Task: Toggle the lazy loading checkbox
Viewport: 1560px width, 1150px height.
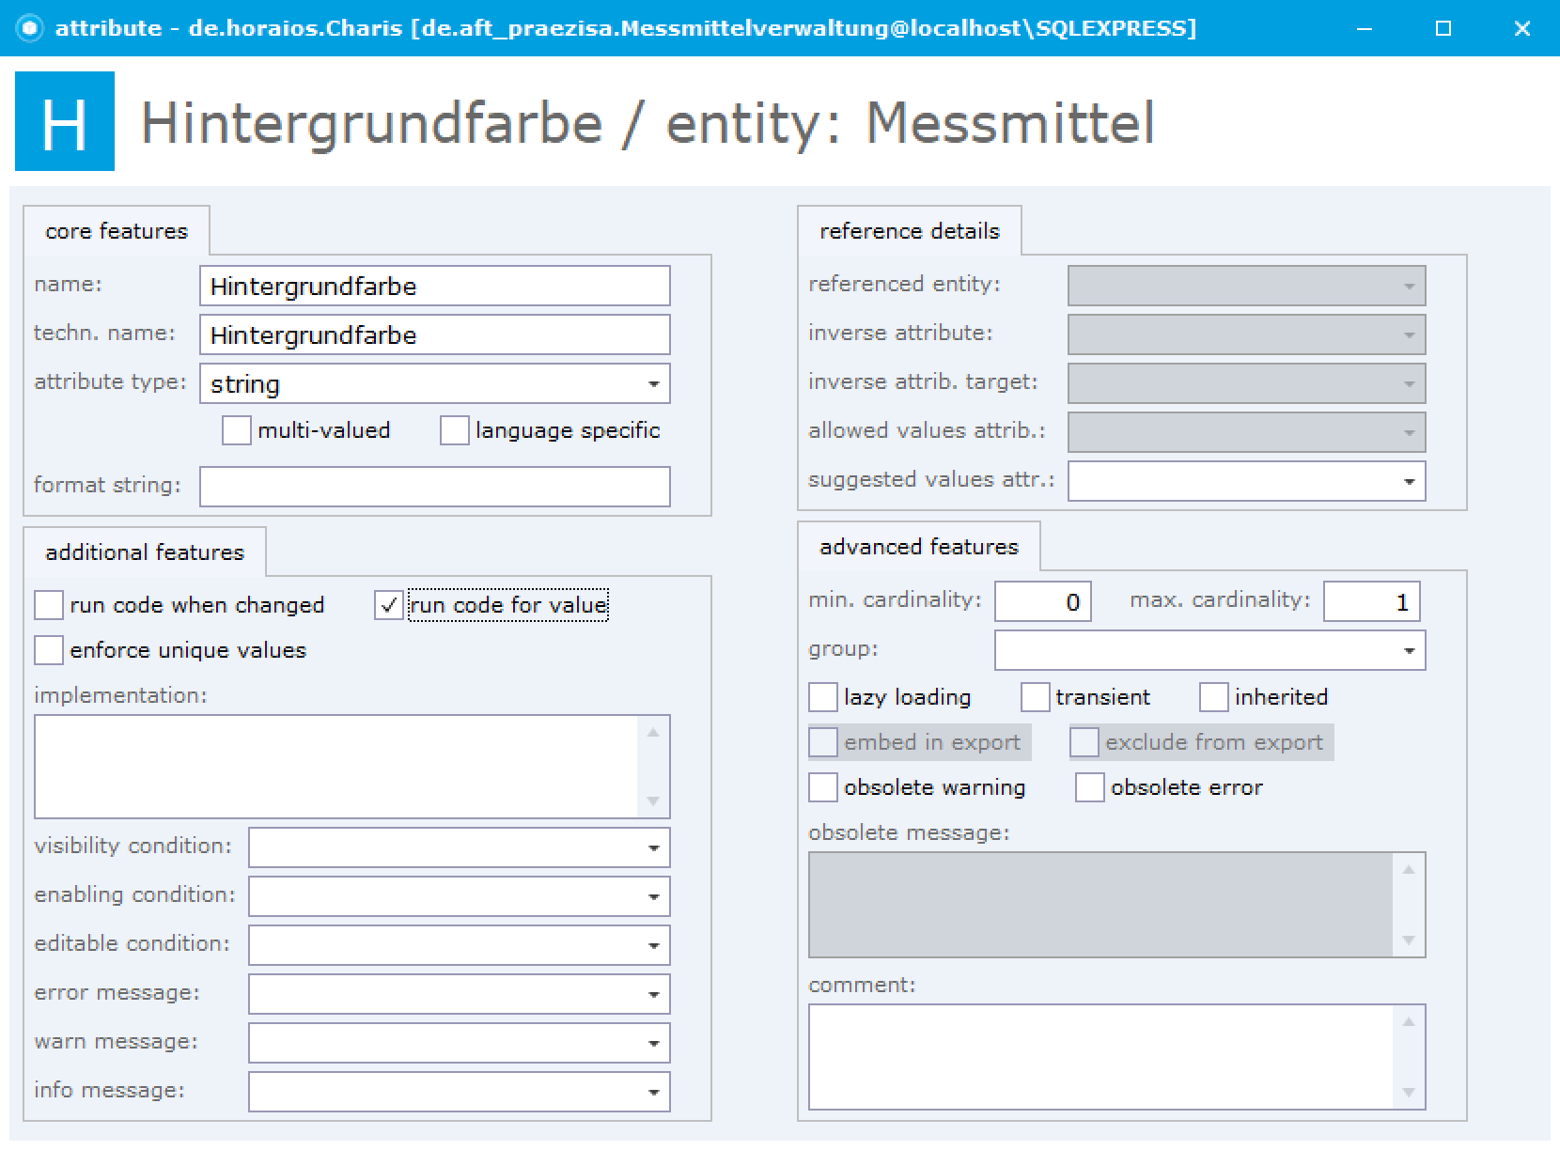Action: (x=823, y=697)
